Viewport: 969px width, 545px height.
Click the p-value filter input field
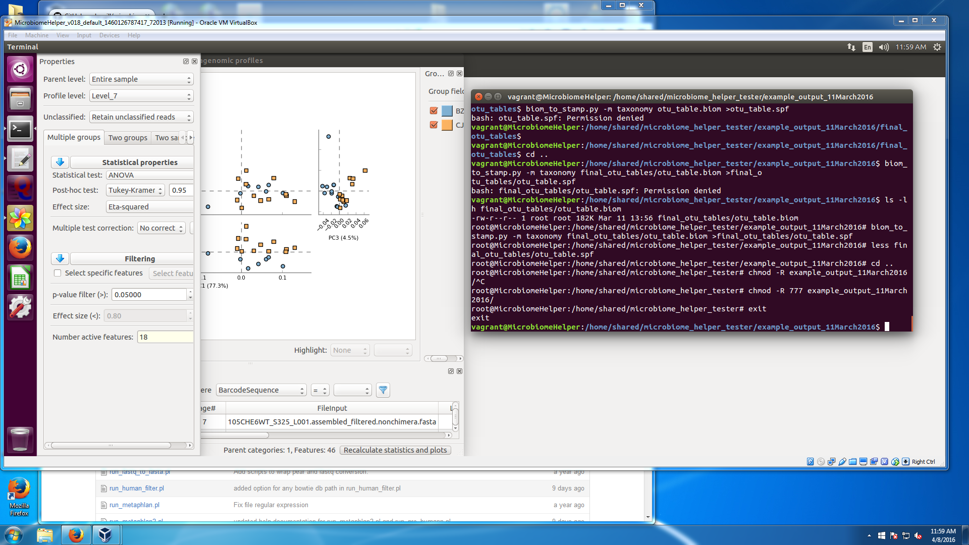tap(149, 295)
